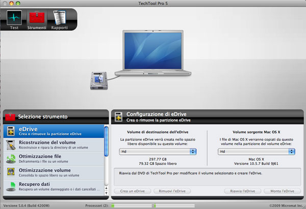The image size is (306, 209).
Task: Click the red toolbox icon in Selezione strumento header
Action: coord(10,116)
